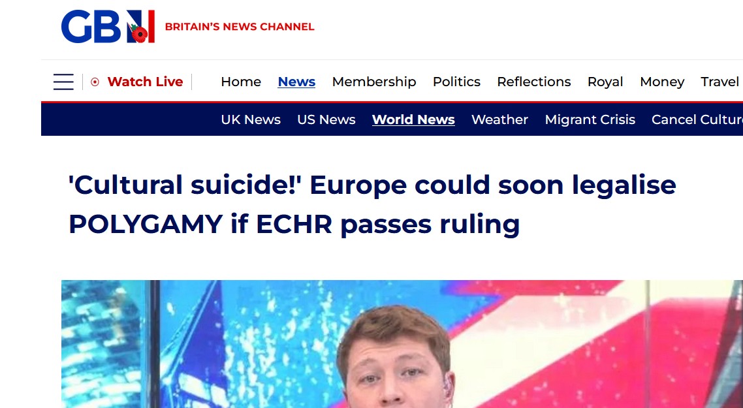Switch to World News tab
This screenshot has width=743, height=408.
pos(414,119)
